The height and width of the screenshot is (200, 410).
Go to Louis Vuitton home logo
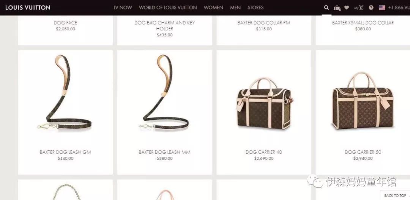[28, 8]
